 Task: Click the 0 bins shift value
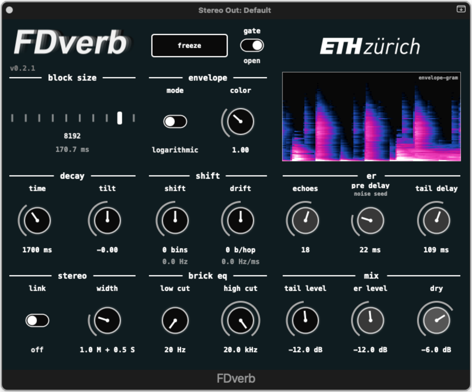[x=175, y=250]
